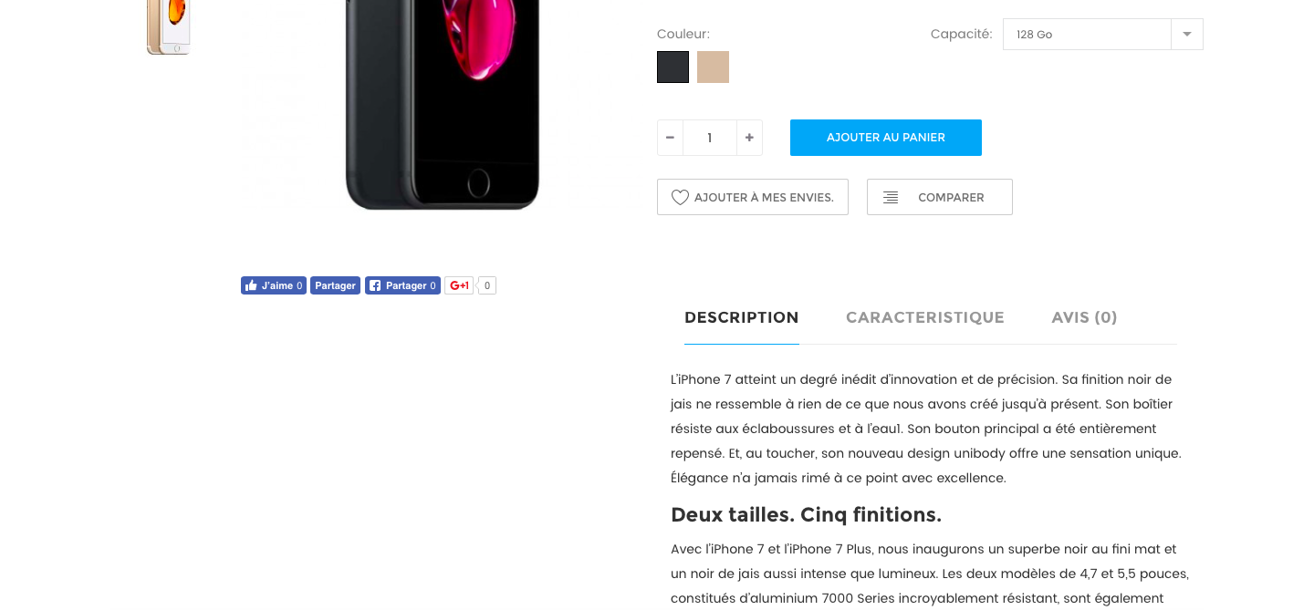Select the black color swatch
The width and height of the screenshot is (1314, 610).
(x=673, y=67)
